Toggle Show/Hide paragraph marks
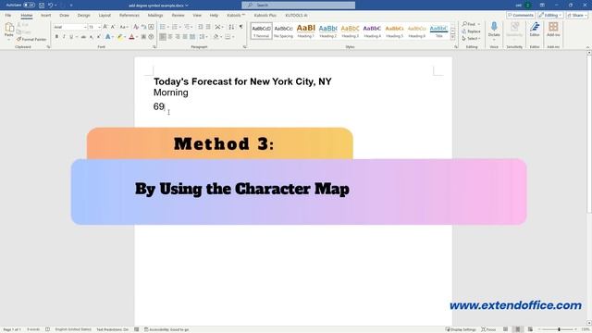Screen dimensions: 592x333 click(x=240, y=27)
